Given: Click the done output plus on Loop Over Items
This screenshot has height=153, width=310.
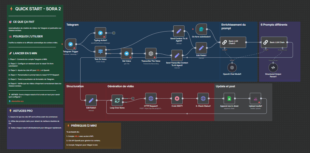Looking at the screenshot, I should pyautogui.click(x=133, y=98).
